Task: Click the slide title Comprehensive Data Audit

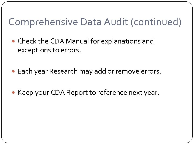Action: click(x=95, y=22)
